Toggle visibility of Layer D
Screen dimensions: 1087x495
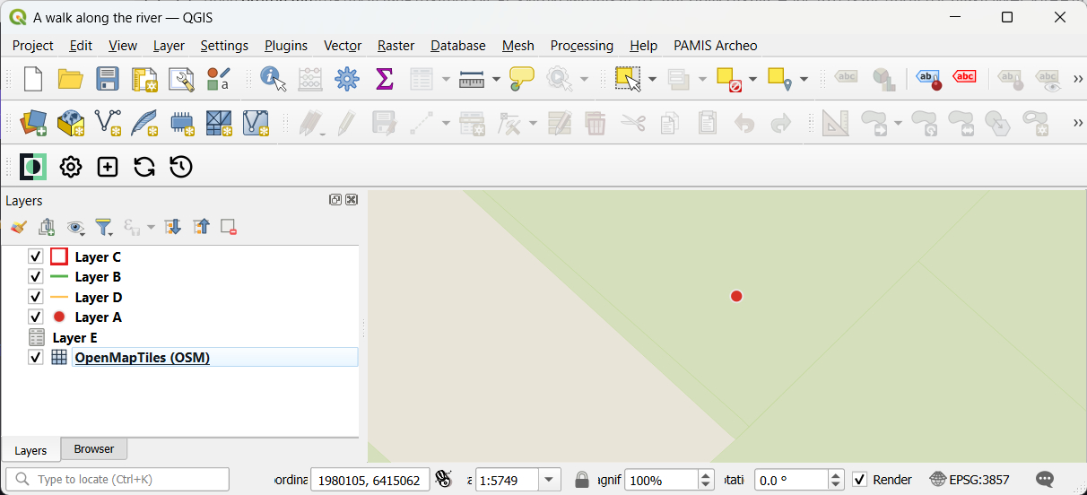36,297
